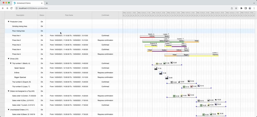Select the ScheduleJS Demo browser tab
The width and height of the screenshot is (257, 117).
tap(28, 3)
